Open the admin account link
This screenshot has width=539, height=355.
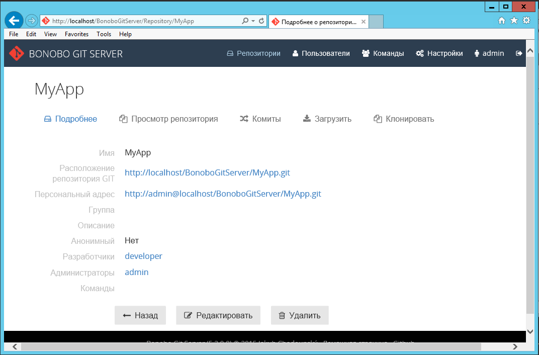point(489,53)
